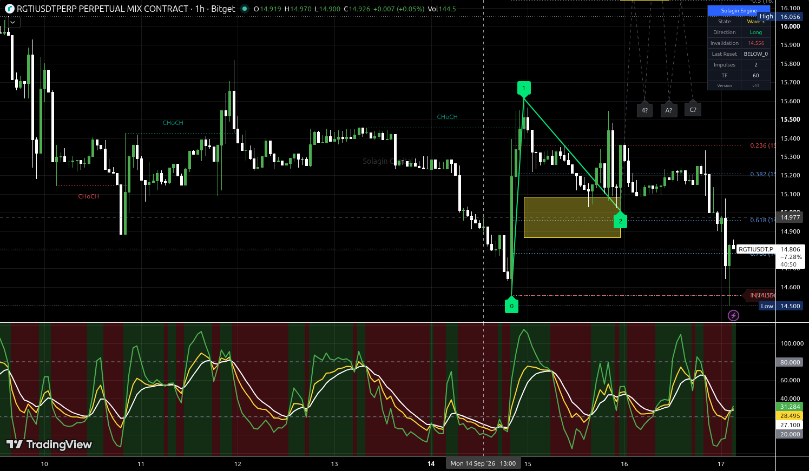Image resolution: width=809 pixels, height=471 pixels.
Task: Click the TF value 60
Action: point(756,76)
